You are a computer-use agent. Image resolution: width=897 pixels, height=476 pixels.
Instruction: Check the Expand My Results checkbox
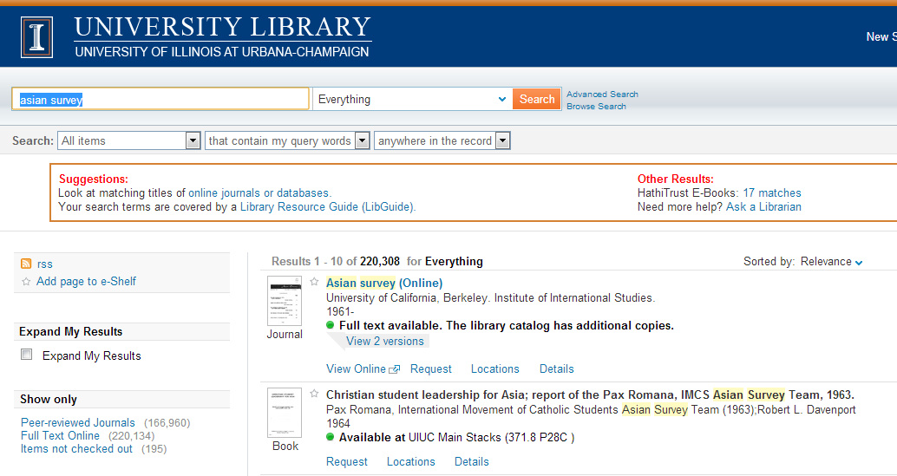click(26, 355)
